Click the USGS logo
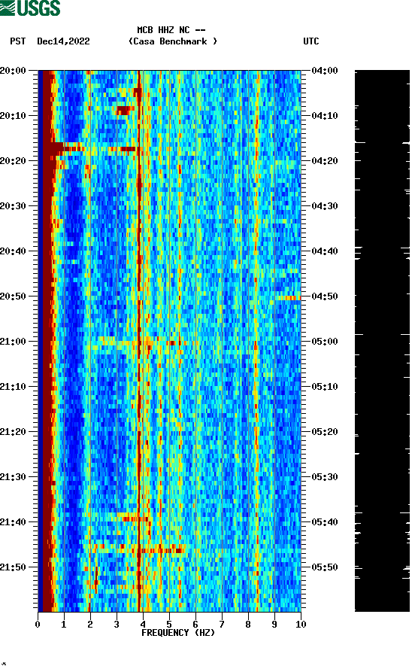 click(30, 8)
